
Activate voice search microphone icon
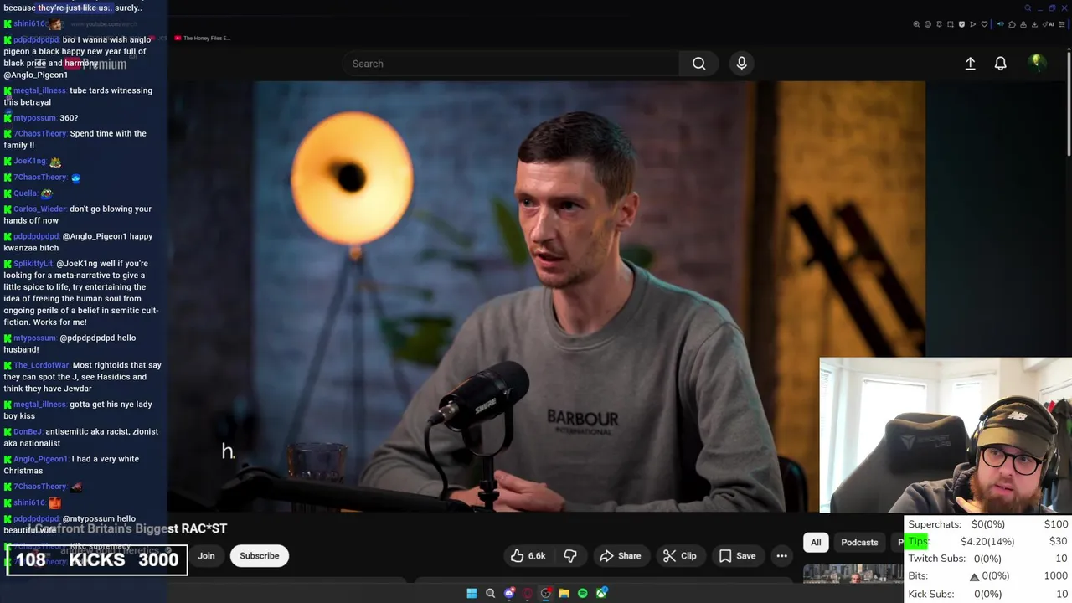pyautogui.click(x=741, y=64)
